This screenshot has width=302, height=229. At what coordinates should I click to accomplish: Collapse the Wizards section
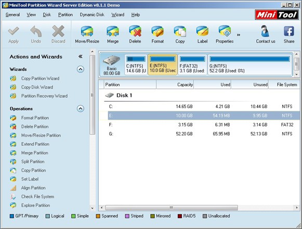[81, 69]
